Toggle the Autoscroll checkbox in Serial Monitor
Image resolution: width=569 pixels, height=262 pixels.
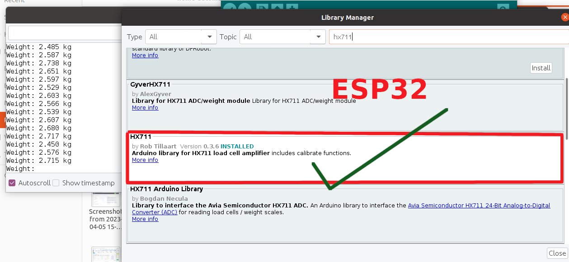pos(12,183)
